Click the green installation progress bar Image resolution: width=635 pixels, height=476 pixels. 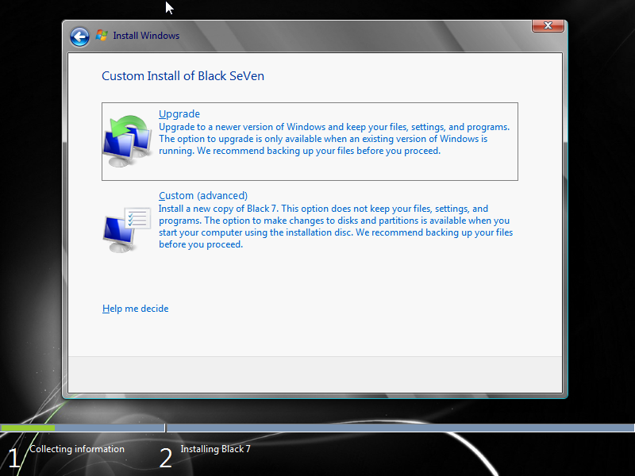click(x=29, y=428)
